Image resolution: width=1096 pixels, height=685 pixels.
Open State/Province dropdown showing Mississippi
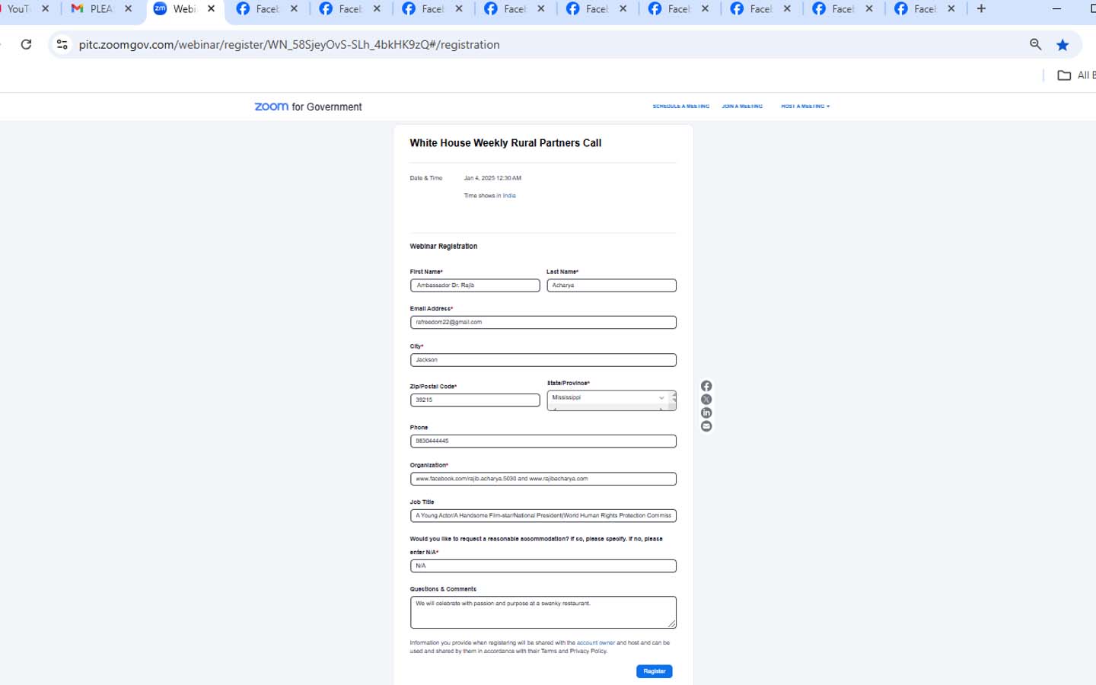(608, 398)
